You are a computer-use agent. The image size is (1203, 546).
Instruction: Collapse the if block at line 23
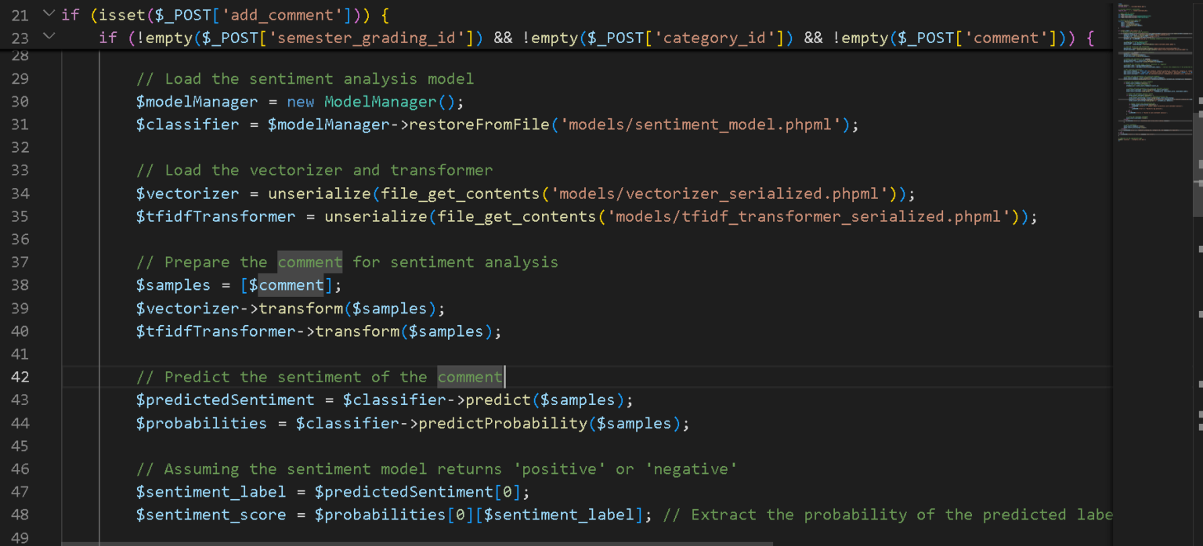[49, 37]
